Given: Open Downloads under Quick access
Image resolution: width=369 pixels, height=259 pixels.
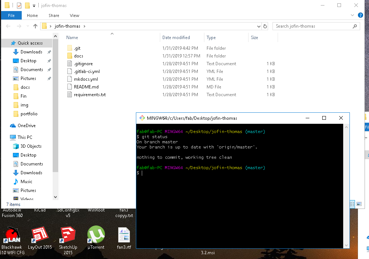Looking at the screenshot, I should tap(28, 52).
